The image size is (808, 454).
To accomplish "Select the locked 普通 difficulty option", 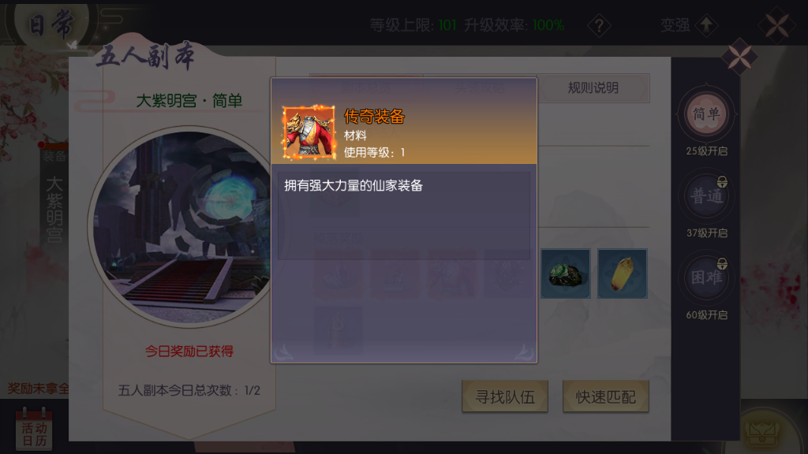I will pos(706,196).
